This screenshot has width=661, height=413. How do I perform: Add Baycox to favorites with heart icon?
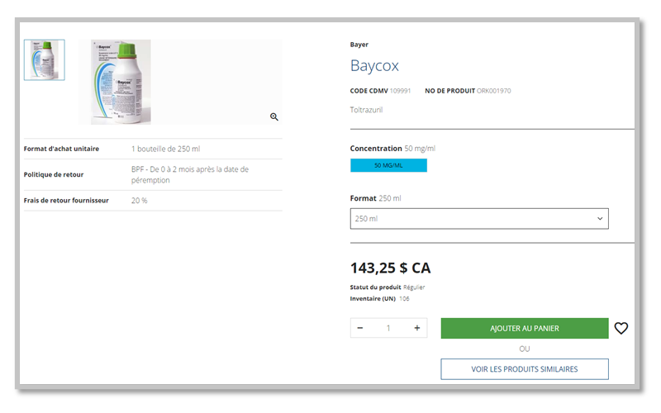tap(621, 328)
